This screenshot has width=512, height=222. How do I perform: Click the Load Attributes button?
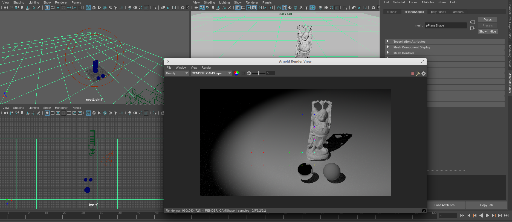click(x=444, y=205)
